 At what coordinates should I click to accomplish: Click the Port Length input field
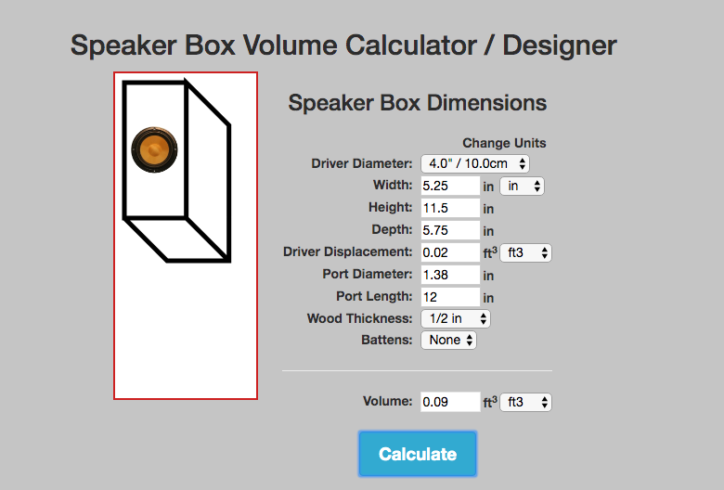[x=450, y=297]
